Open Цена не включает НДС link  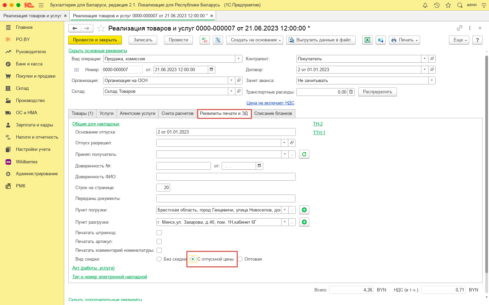(270, 103)
